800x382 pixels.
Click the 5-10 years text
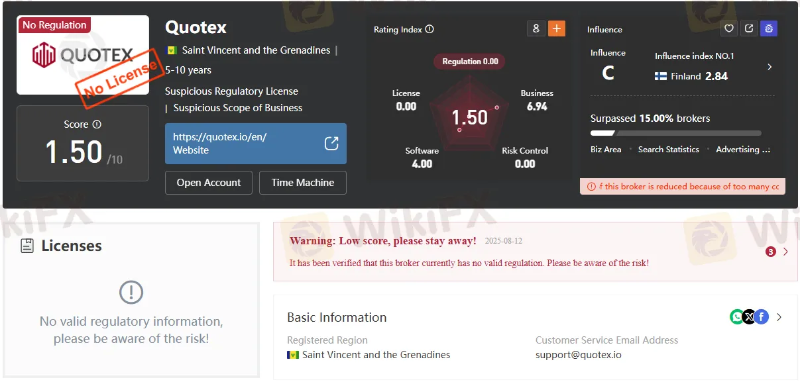coord(188,70)
